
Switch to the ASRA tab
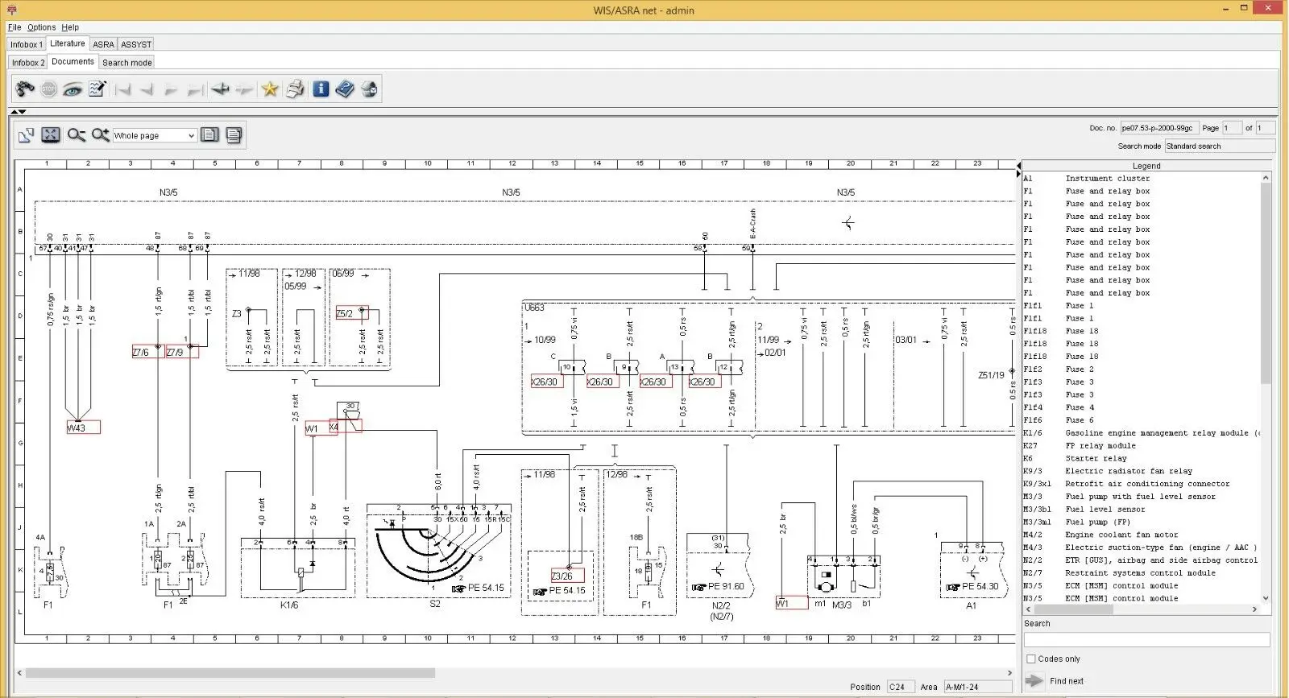103,44
